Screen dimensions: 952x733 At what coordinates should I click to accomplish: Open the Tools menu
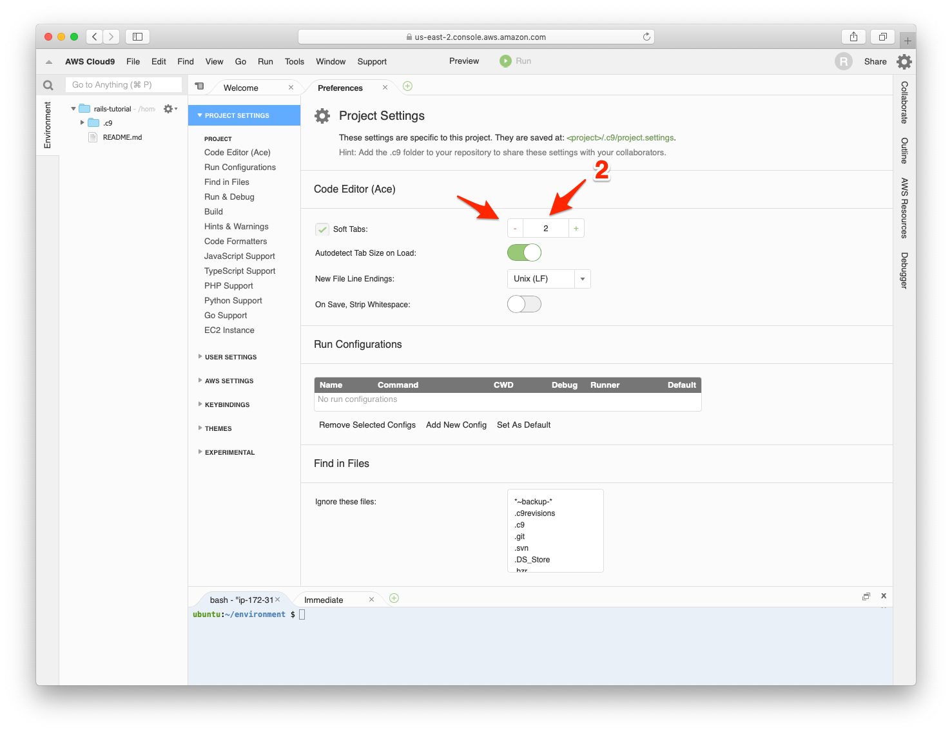pyautogui.click(x=295, y=62)
